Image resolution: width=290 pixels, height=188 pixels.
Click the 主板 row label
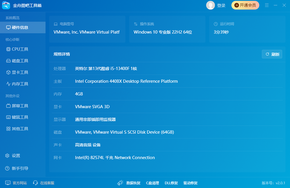pyautogui.click(x=57, y=81)
